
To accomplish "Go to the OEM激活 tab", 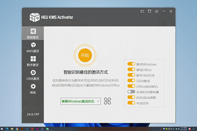I will [x=33, y=75].
